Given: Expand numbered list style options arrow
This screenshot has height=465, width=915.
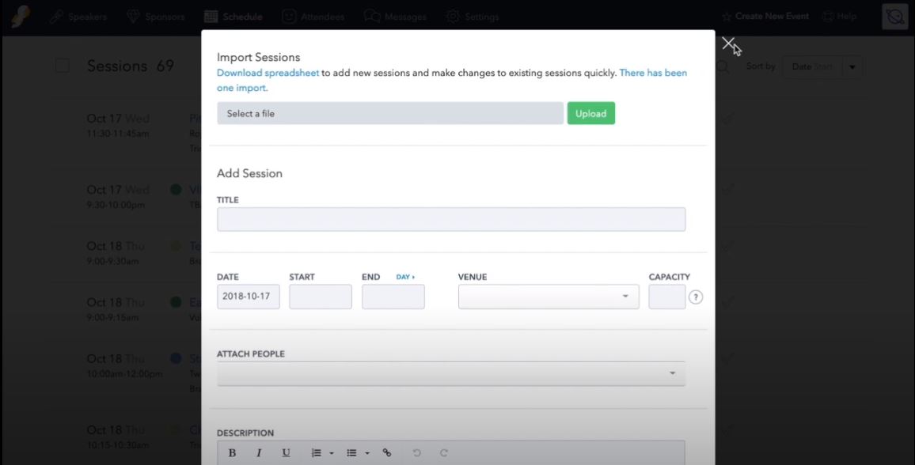Looking at the screenshot, I should (x=332, y=453).
